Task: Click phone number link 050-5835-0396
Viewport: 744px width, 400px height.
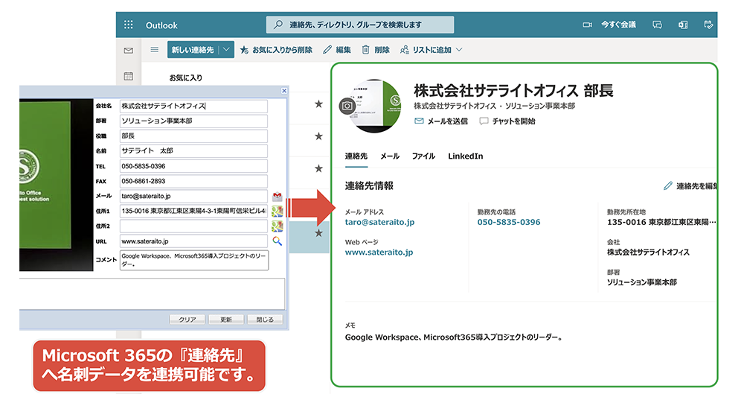Action: [509, 222]
